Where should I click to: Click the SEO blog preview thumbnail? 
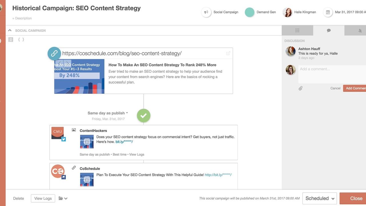coord(79,76)
